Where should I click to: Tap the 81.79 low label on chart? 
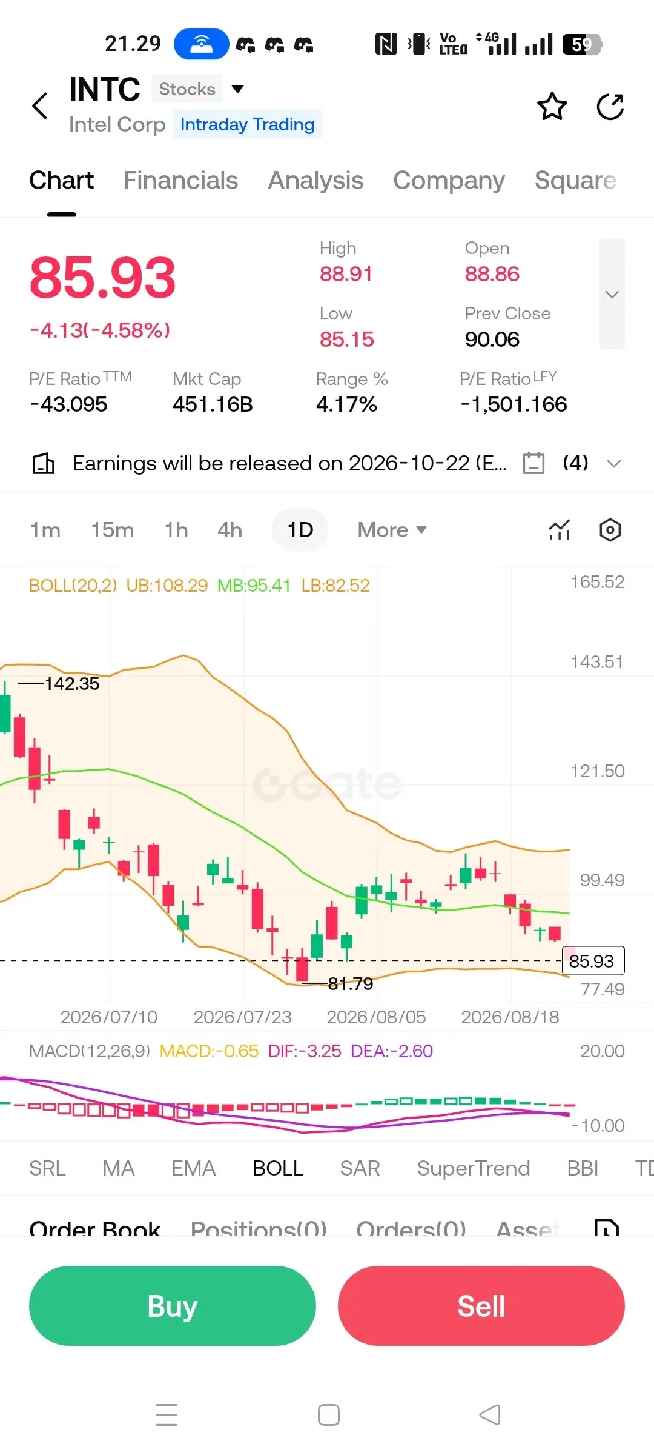[x=350, y=983]
